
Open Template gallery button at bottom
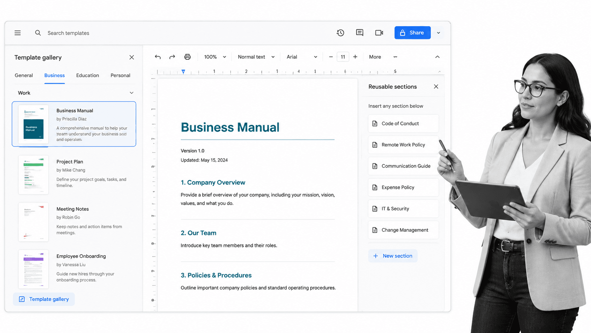44,299
